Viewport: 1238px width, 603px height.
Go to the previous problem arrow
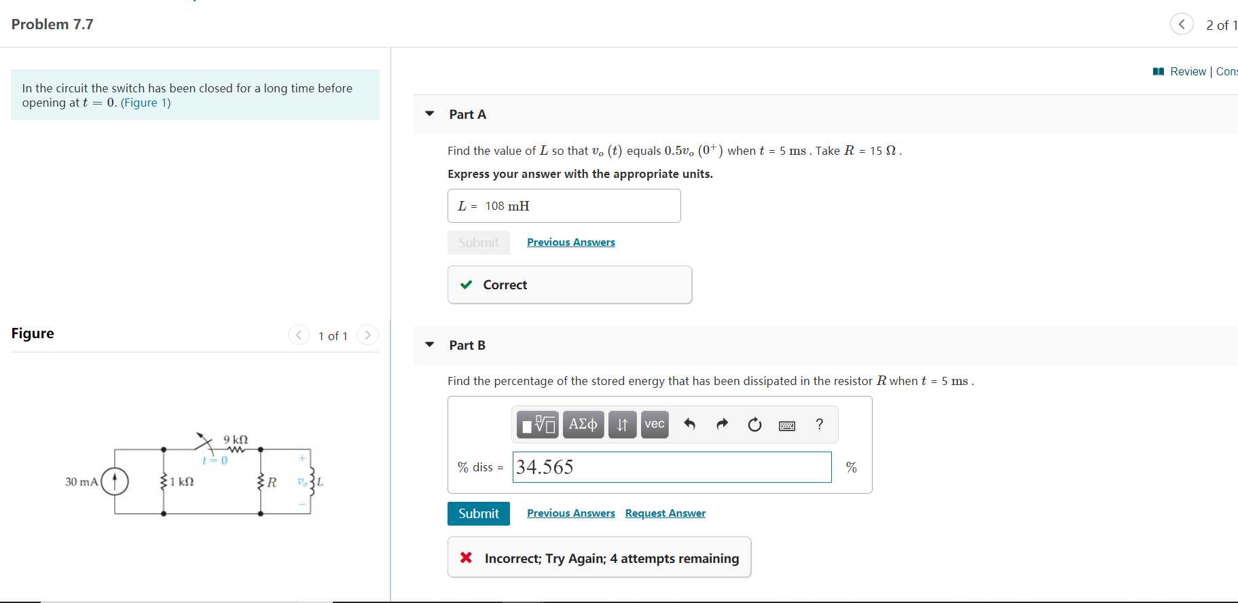[x=1182, y=24]
